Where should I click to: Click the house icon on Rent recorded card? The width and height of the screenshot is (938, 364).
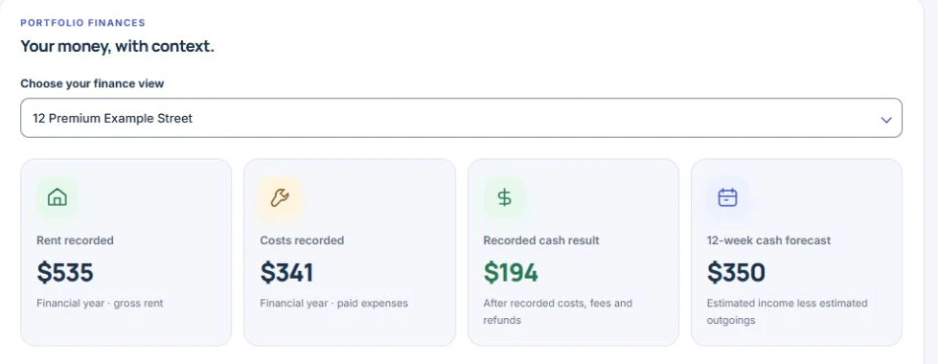(x=57, y=197)
